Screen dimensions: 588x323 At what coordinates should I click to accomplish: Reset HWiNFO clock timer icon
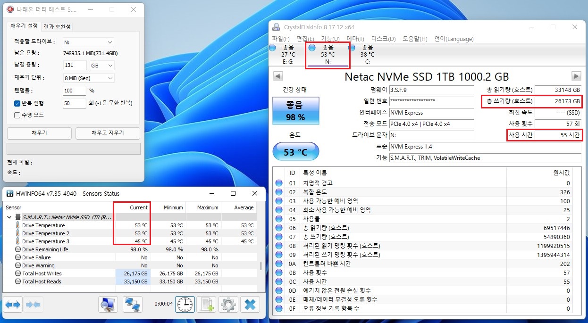(185, 305)
